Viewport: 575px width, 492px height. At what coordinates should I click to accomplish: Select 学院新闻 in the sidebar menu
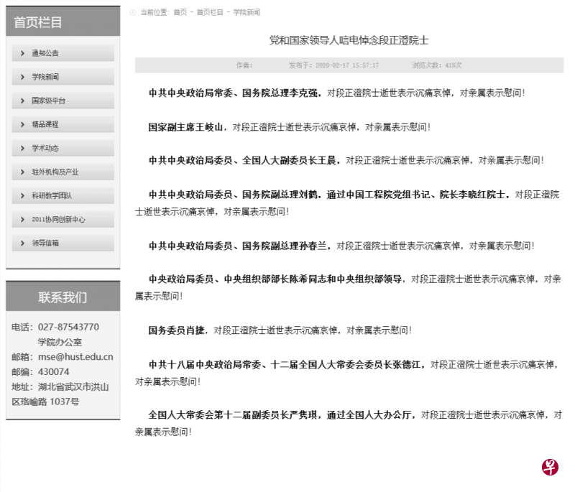tap(45, 76)
